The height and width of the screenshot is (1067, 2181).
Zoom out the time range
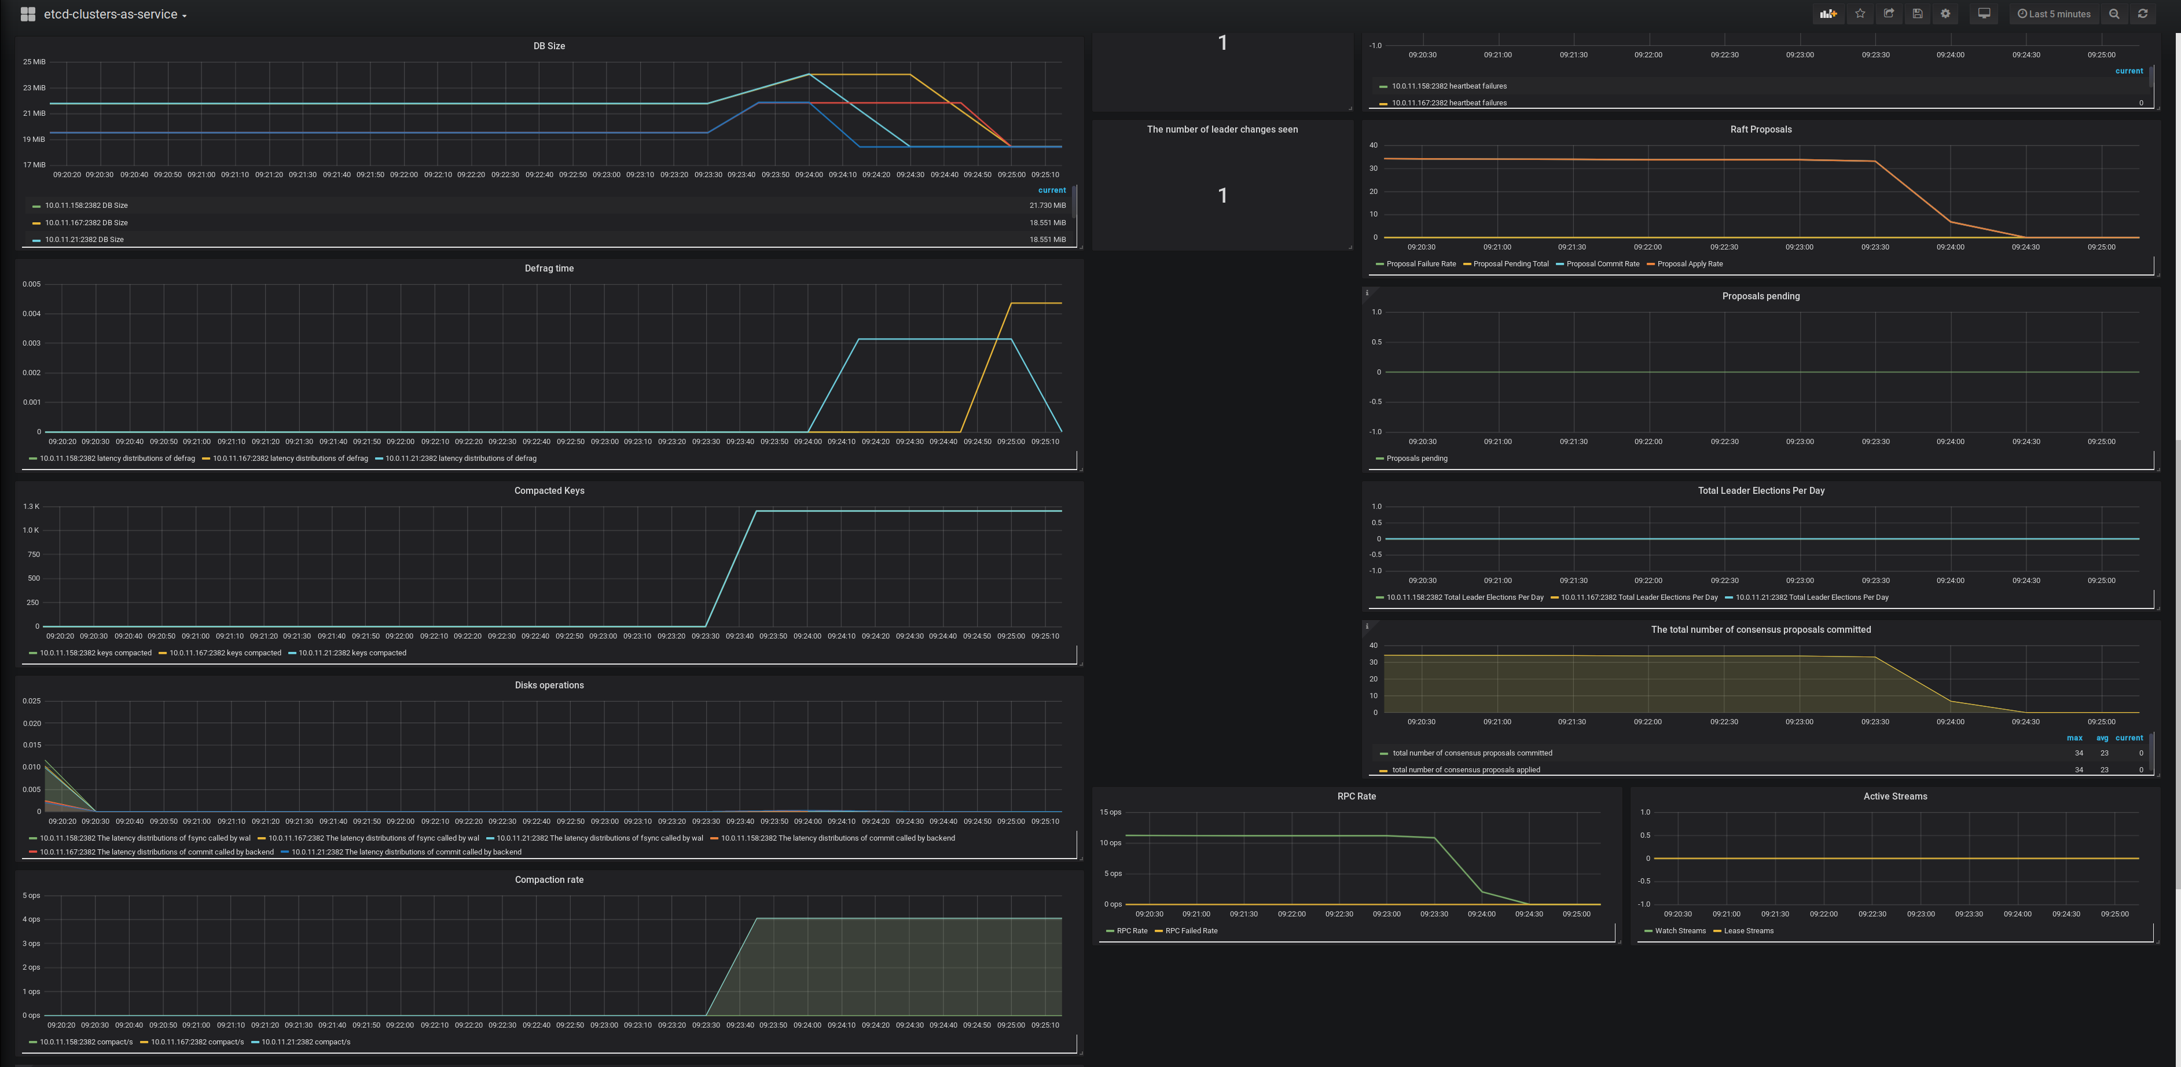tap(2114, 13)
